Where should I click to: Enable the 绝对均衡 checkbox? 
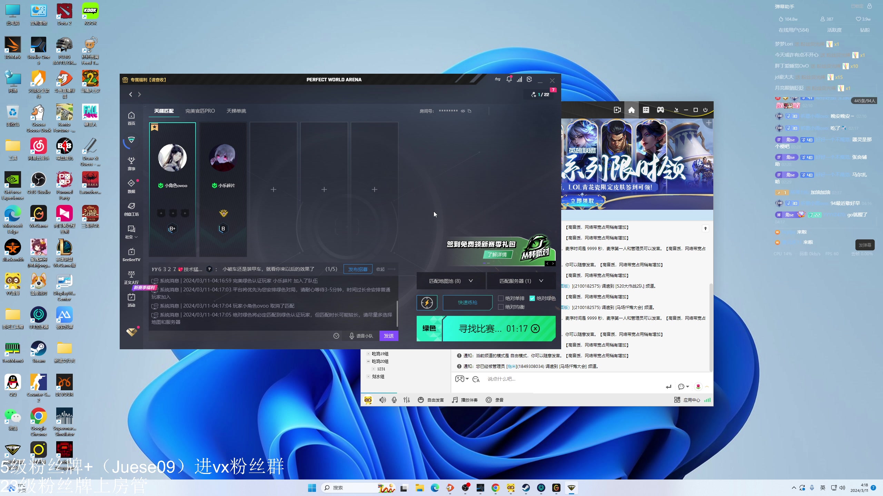pos(501,307)
